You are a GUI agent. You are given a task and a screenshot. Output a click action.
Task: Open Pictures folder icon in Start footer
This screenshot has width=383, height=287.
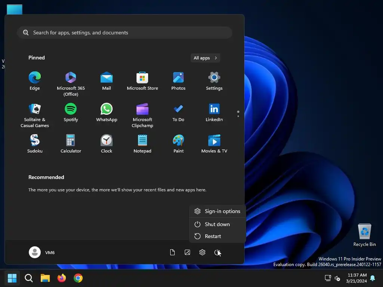(x=187, y=252)
